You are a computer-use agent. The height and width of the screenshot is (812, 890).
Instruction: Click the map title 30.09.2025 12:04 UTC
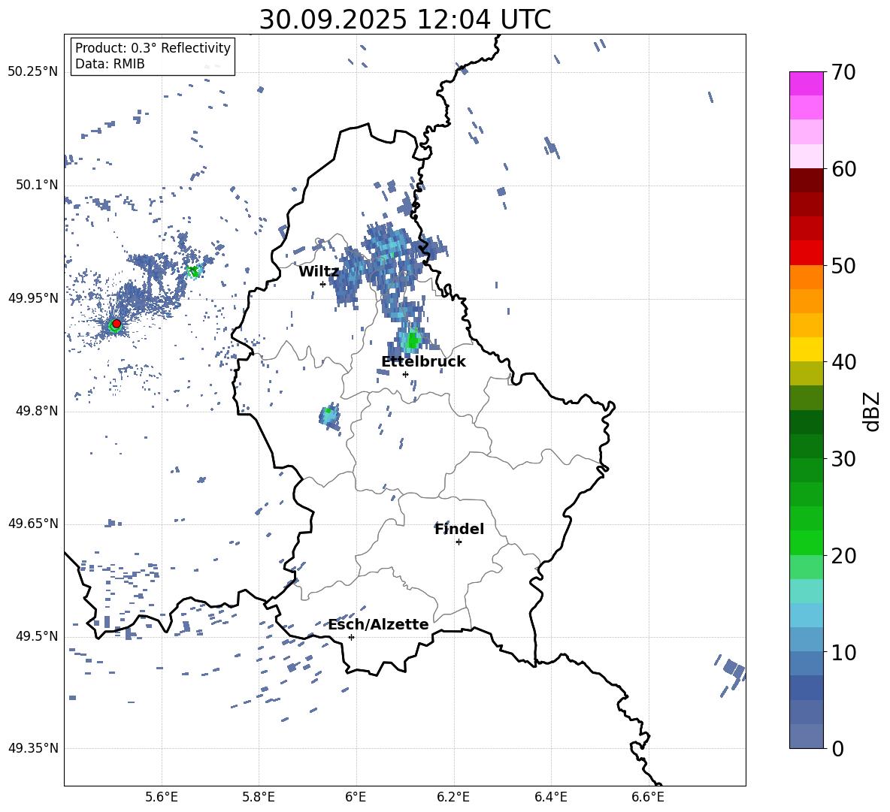pos(405,20)
